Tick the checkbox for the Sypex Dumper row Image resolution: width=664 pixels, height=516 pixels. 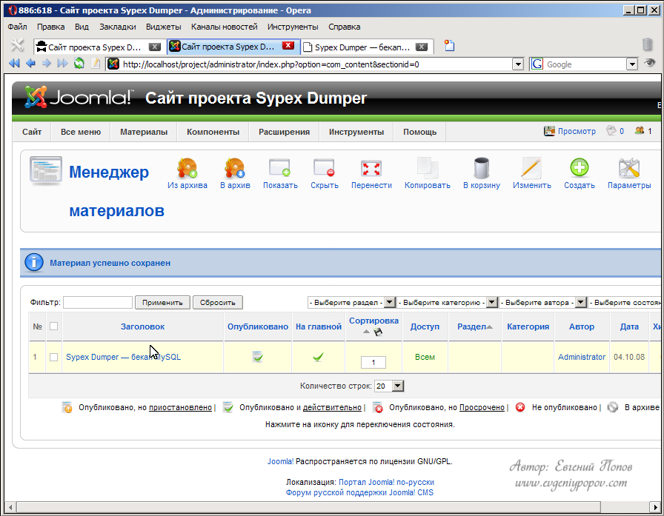54,357
